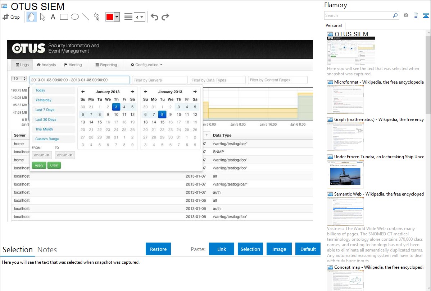This screenshot has height=291, width=431.
Task: Click the Filter by Content Regex field
Action: pos(278,80)
